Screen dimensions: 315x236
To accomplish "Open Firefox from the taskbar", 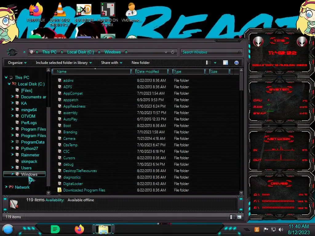I will 79,229.
